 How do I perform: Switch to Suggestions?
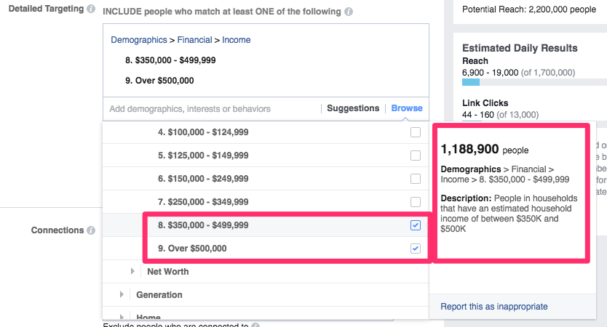click(353, 108)
